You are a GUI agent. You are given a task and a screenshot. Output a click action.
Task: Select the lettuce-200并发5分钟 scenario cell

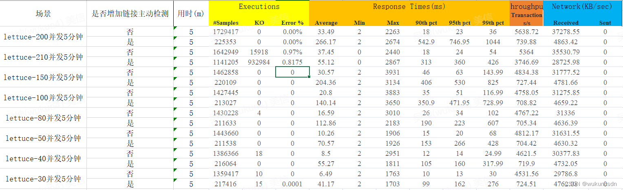(43, 37)
